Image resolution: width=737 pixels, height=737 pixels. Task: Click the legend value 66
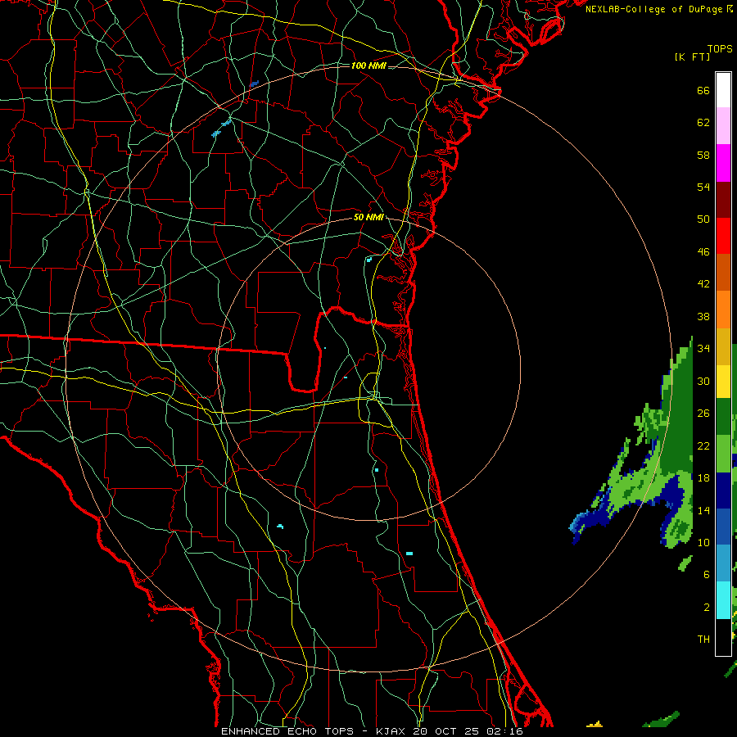pos(703,90)
